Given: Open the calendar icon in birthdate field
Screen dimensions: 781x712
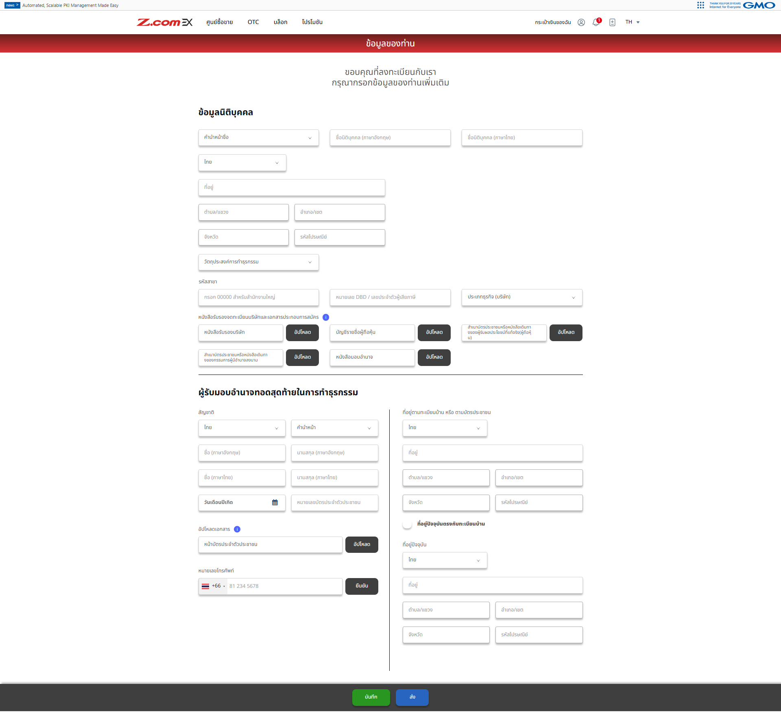Looking at the screenshot, I should (x=275, y=502).
